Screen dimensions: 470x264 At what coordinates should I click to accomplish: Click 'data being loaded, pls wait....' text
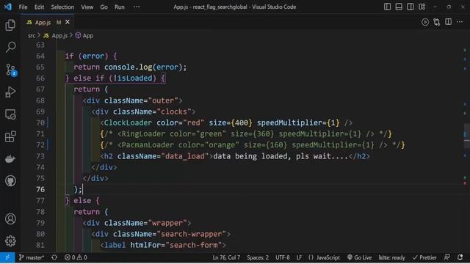(x=281, y=156)
